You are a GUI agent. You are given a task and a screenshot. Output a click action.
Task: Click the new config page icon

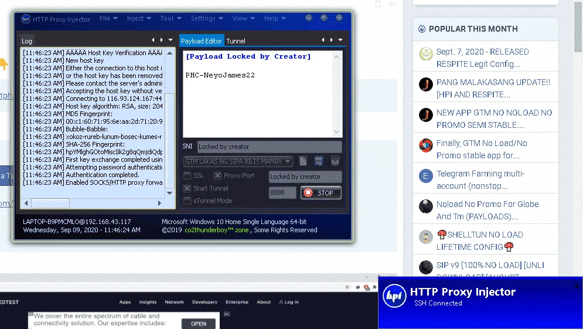point(303,161)
